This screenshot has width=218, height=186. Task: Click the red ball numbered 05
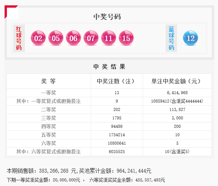56,38
